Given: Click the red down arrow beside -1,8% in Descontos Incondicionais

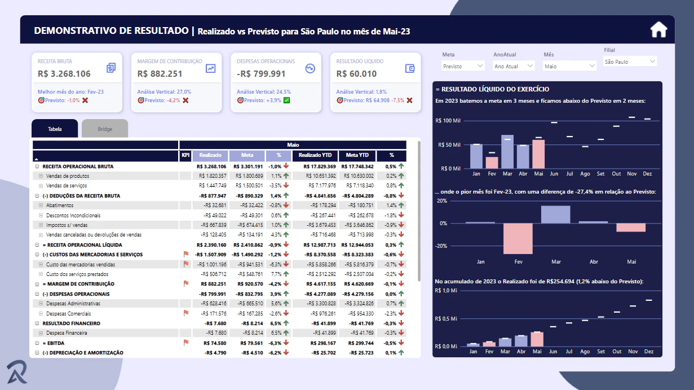Looking at the screenshot, I should pyautogui.click(x=401, y=215).
